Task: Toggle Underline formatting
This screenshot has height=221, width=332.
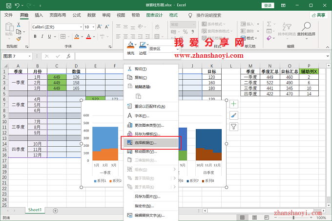Action: (49, 37)
